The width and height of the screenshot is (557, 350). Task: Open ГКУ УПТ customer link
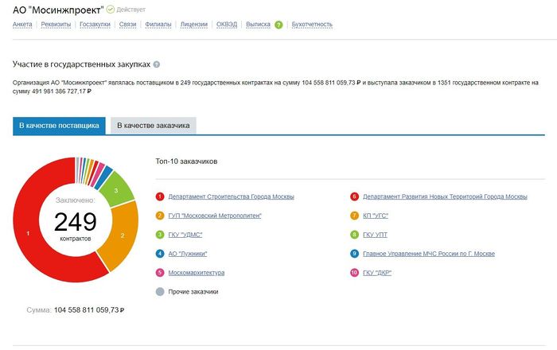[x=375, y=235]
